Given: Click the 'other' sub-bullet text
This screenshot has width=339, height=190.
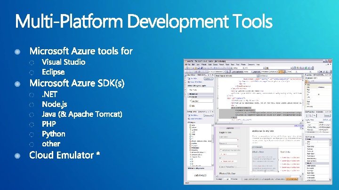Looking at the screenshot, I should point(51,144).
